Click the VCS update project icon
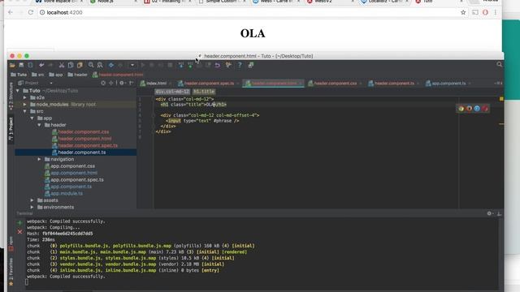Image resolution: width=520 pixels, height=292 pixels. [x=181, y=65]
